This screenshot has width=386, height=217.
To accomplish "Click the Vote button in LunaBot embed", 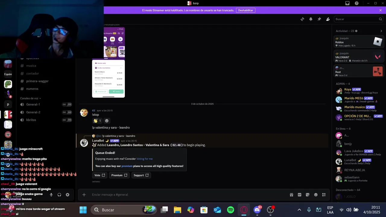I will pyautogui.click(x=100, y=175).
